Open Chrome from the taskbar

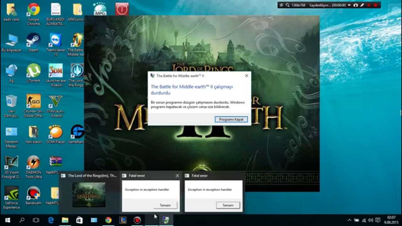[108, 220]
